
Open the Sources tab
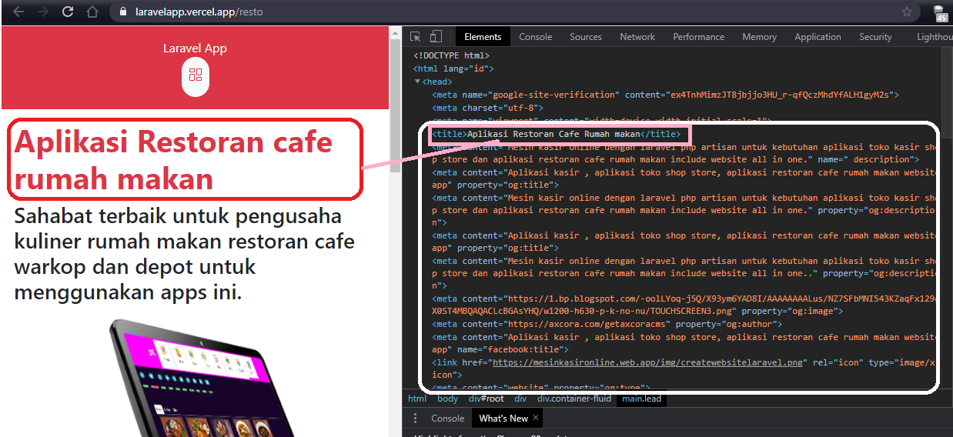tap(586, 36)
